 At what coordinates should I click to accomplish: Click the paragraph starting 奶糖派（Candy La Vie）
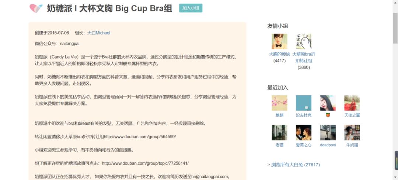(136, 60)
